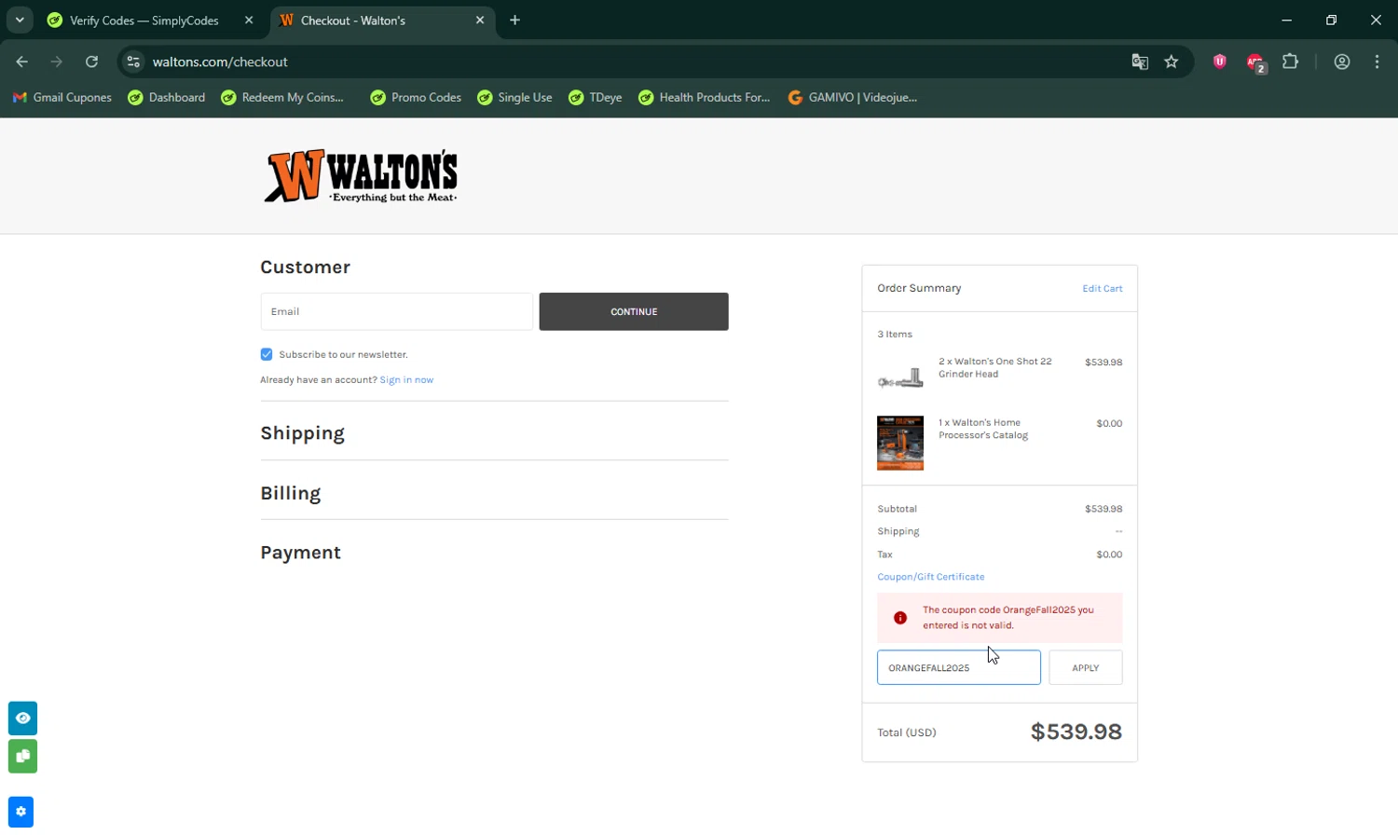
Task: Click the Payment section heading
Action: pos(300,553)
